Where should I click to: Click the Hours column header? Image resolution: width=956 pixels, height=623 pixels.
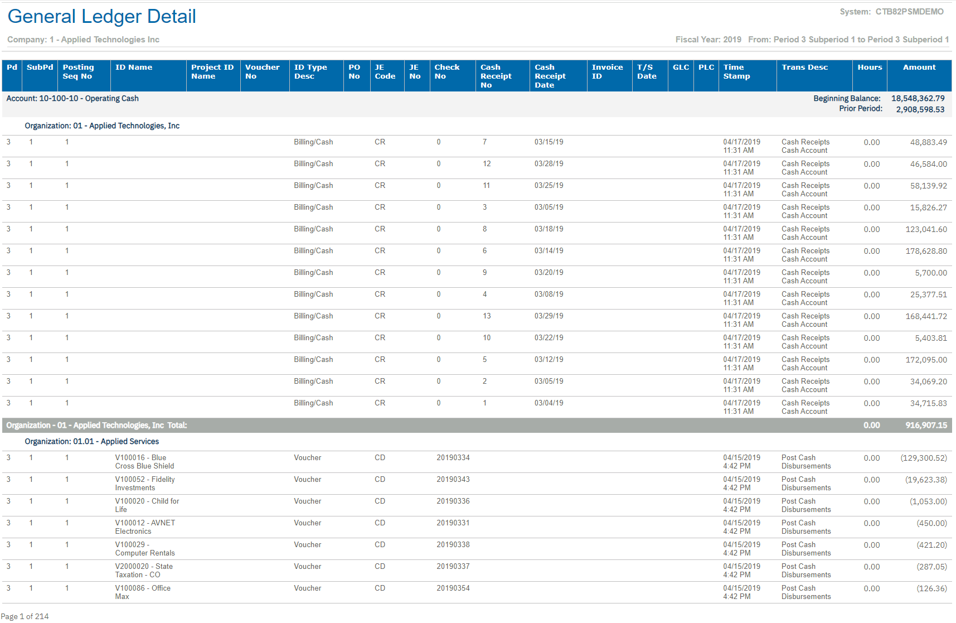(x=869, y=67)
